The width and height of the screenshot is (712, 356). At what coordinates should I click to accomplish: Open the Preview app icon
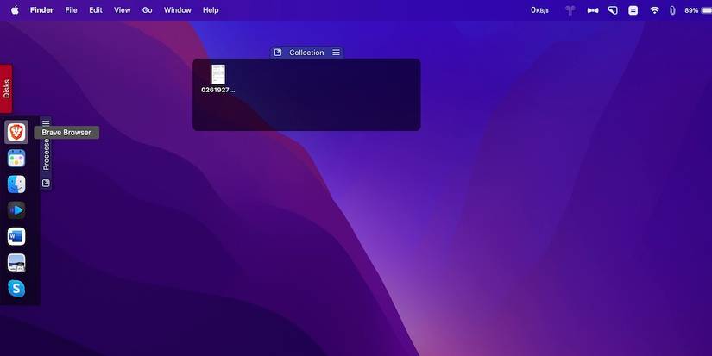tap(16, 263)
